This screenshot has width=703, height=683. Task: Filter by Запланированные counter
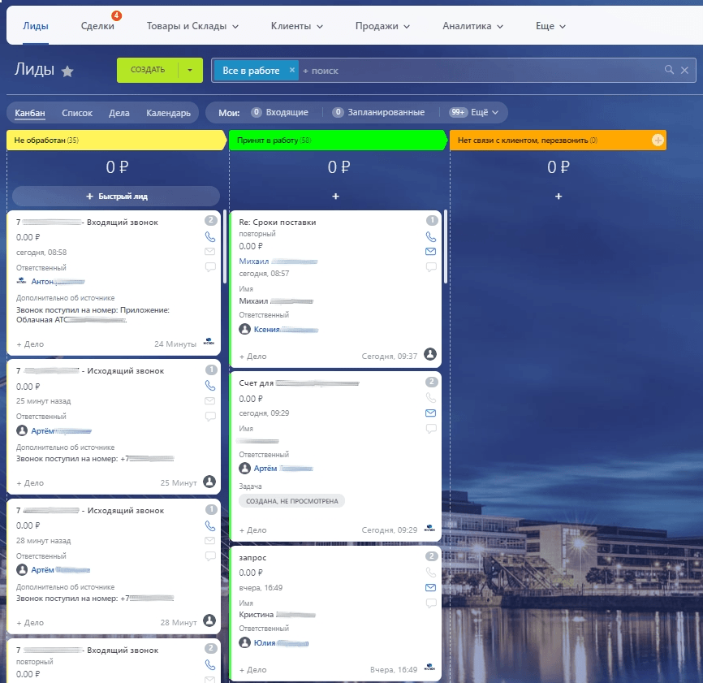click(378, 112)
